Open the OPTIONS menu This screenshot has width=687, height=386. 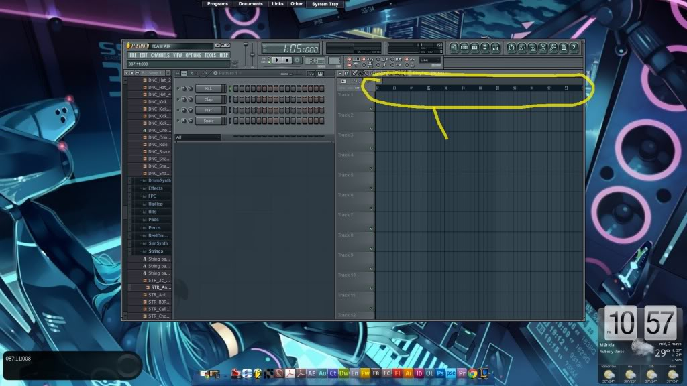coord(193,55)
